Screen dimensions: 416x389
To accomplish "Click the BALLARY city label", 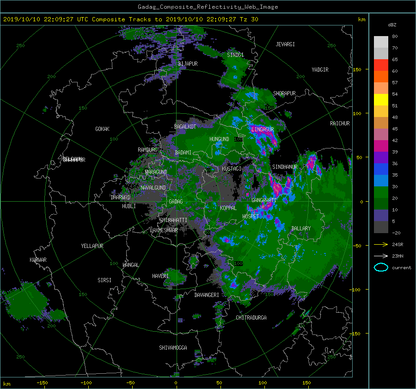I will click(x=301, y=228).
